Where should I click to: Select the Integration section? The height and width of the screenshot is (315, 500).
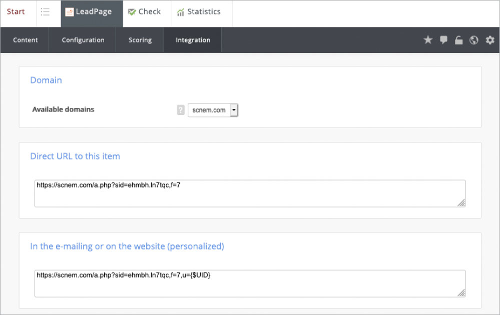coord(193,40)
